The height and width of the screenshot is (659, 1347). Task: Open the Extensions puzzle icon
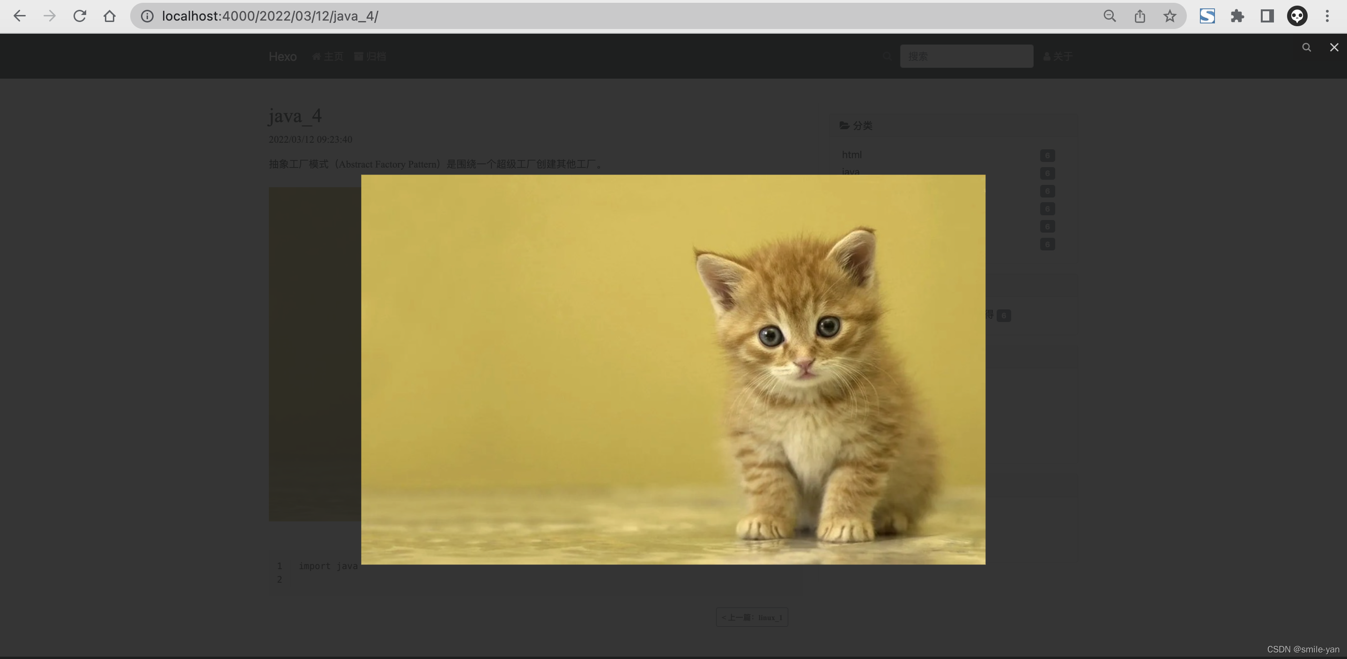point(1237,16)
